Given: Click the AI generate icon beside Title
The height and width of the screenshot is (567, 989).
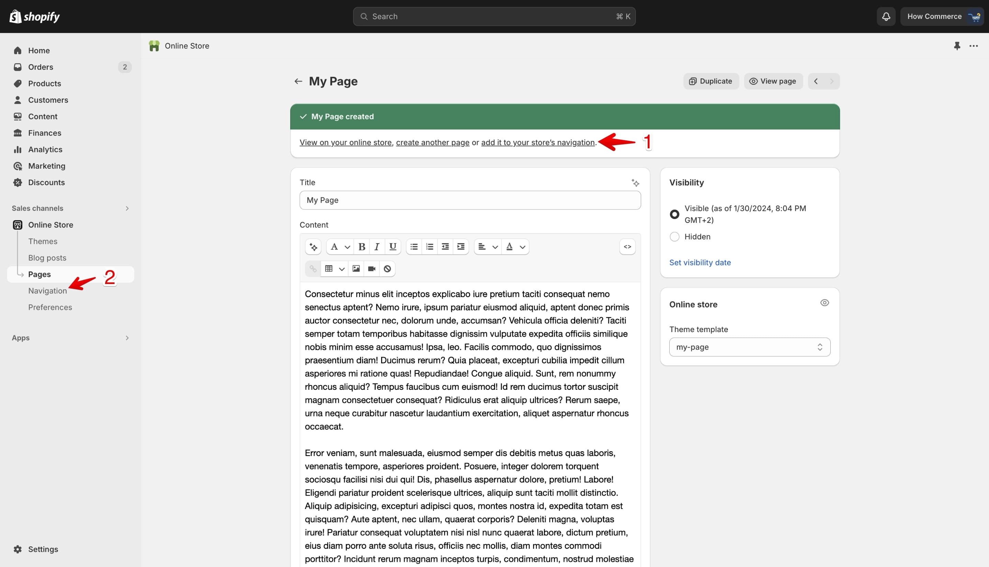Looking at the screenshot, I should [635, 183].
